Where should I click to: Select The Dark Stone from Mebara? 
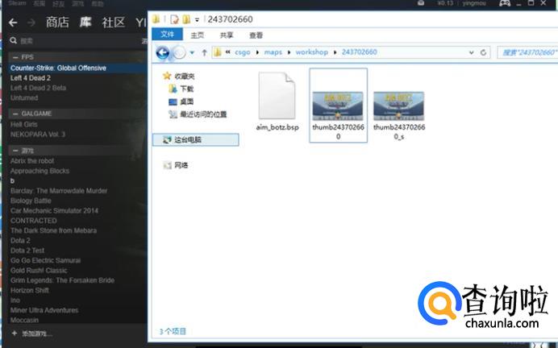53,230
